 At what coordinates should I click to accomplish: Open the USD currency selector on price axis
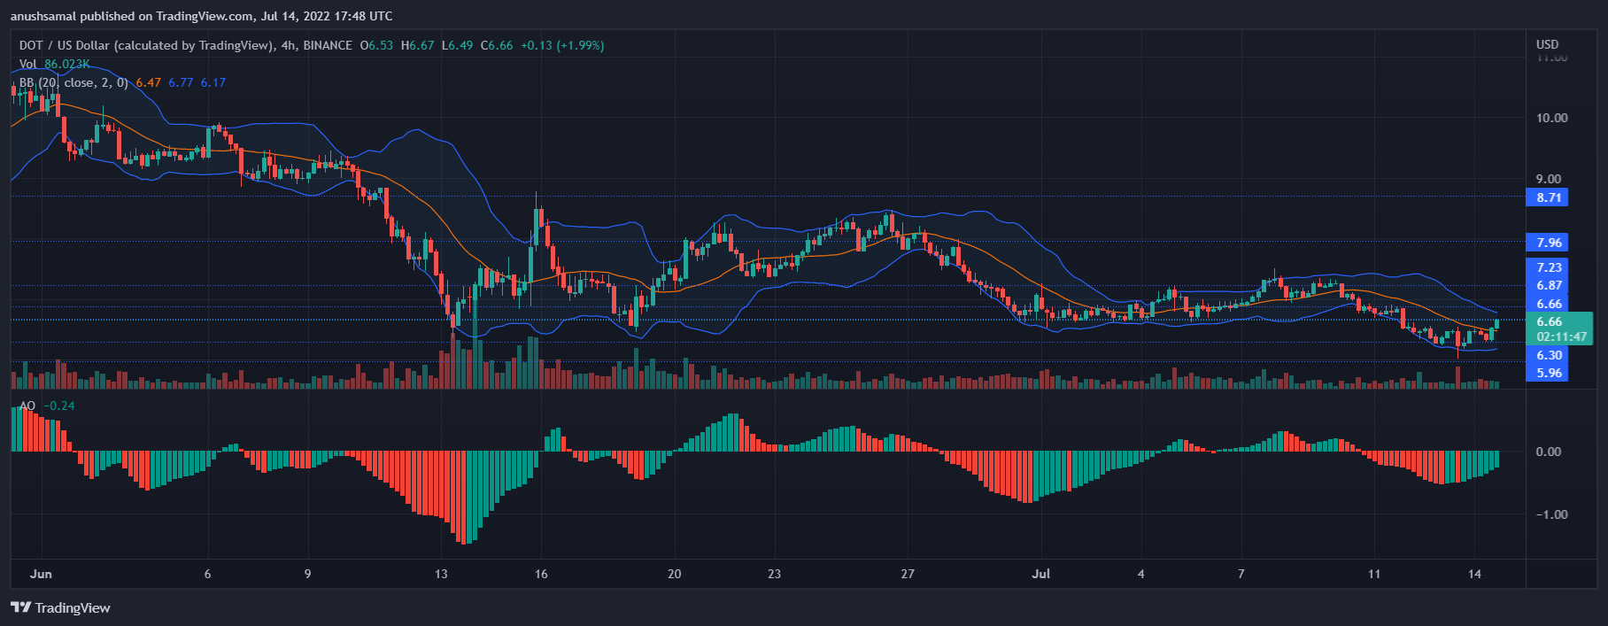(1547, 44)
